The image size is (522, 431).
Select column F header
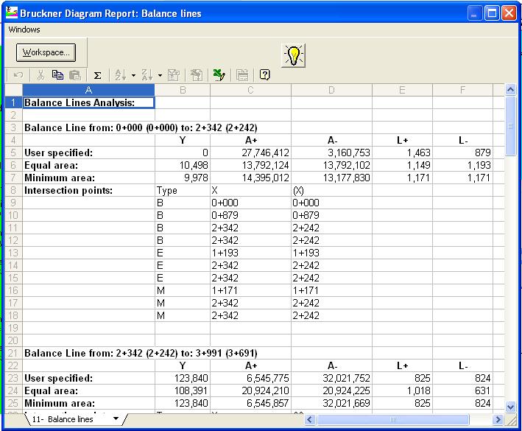pyautogui.click(x=462, y=90)
